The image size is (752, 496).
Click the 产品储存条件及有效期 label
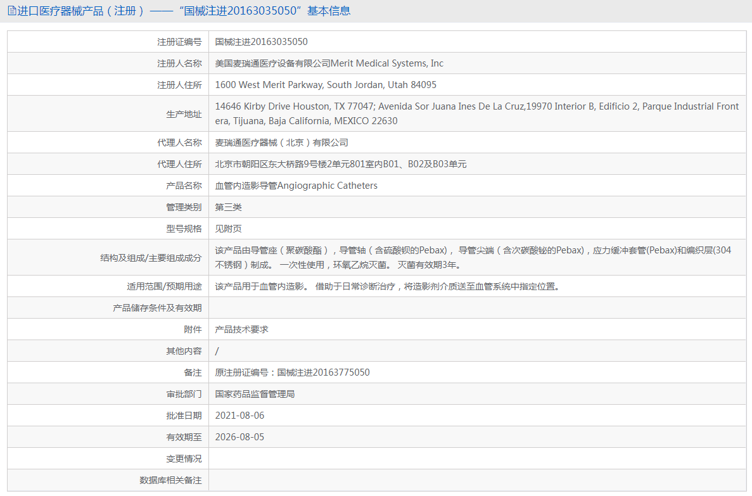[x=157, y=308]
